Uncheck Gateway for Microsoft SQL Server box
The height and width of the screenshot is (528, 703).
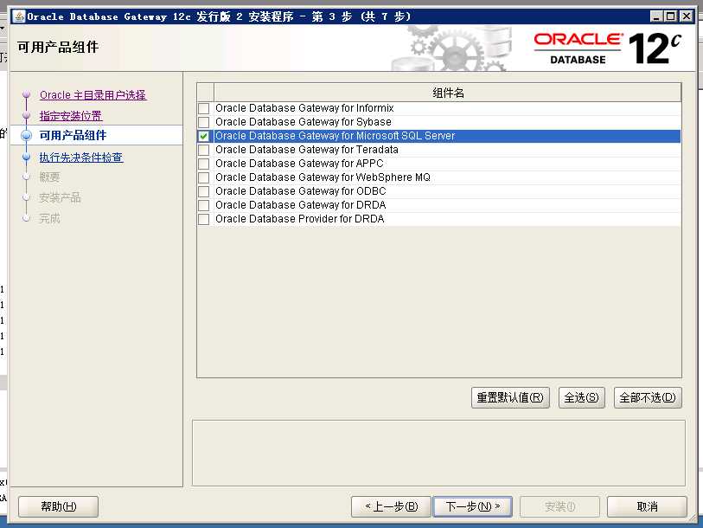tap(203, 136)
